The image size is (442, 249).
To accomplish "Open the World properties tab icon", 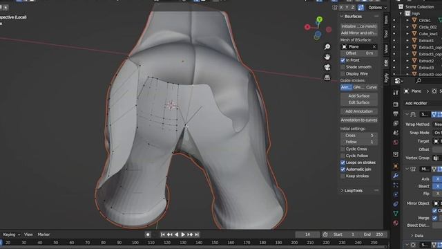I will click(x=396, y=142).
